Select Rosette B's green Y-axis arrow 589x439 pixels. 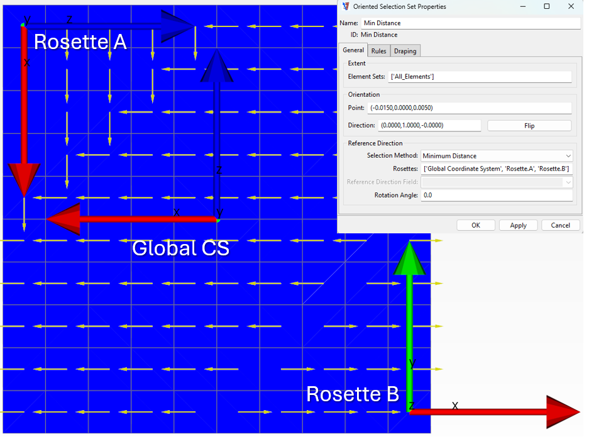pos(410,314)
